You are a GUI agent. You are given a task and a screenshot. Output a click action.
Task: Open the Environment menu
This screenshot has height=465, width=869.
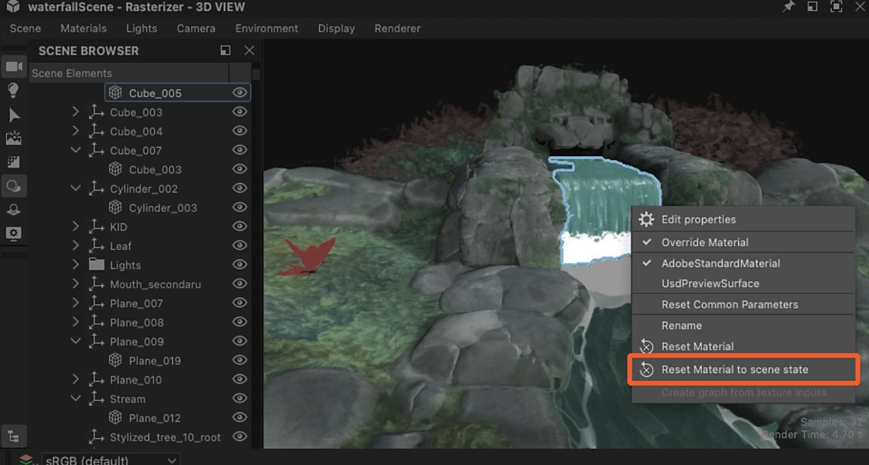point(267,28)
